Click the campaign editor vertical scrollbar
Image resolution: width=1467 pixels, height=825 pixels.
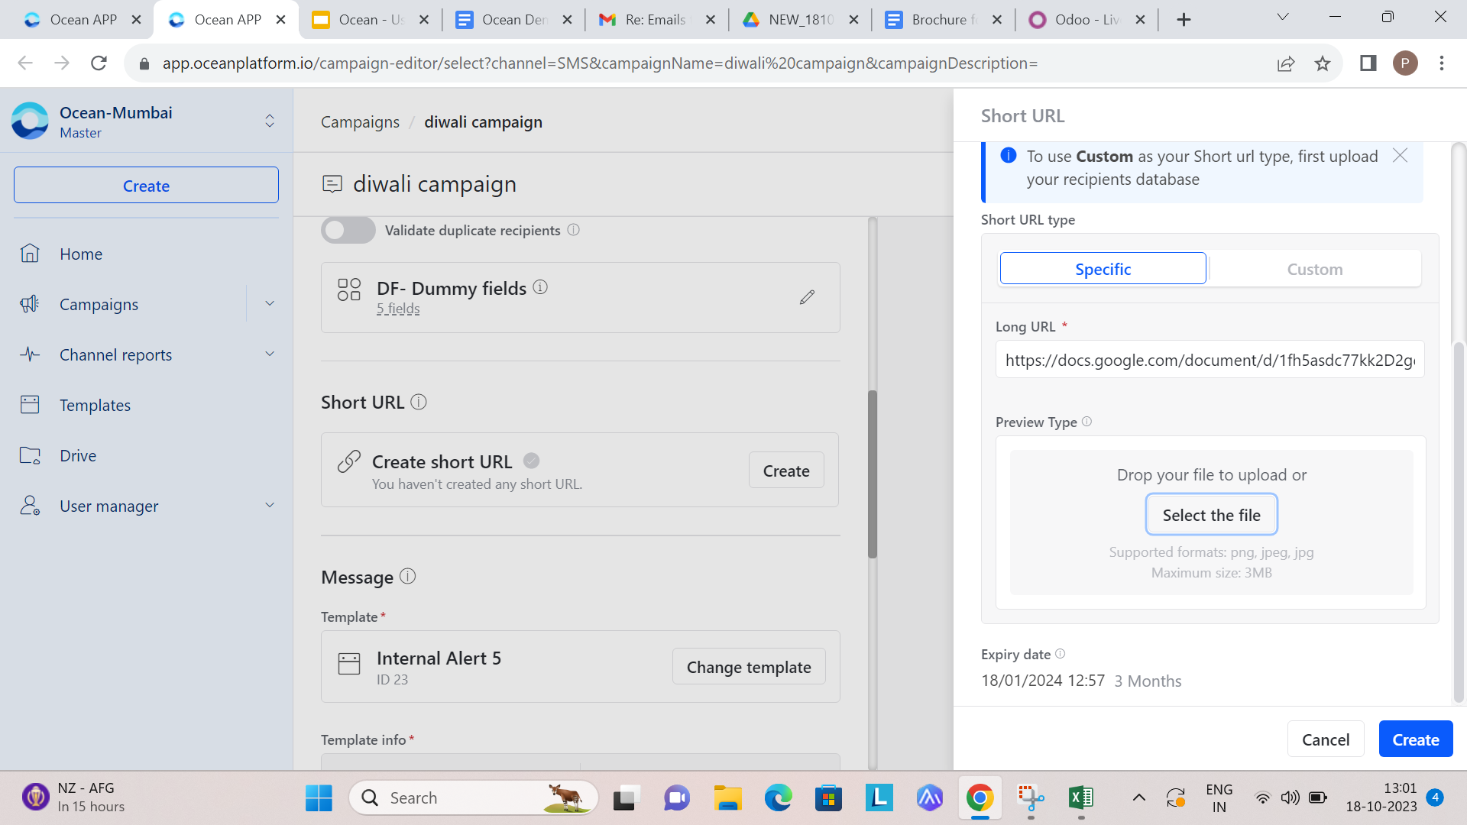[872, 474]
